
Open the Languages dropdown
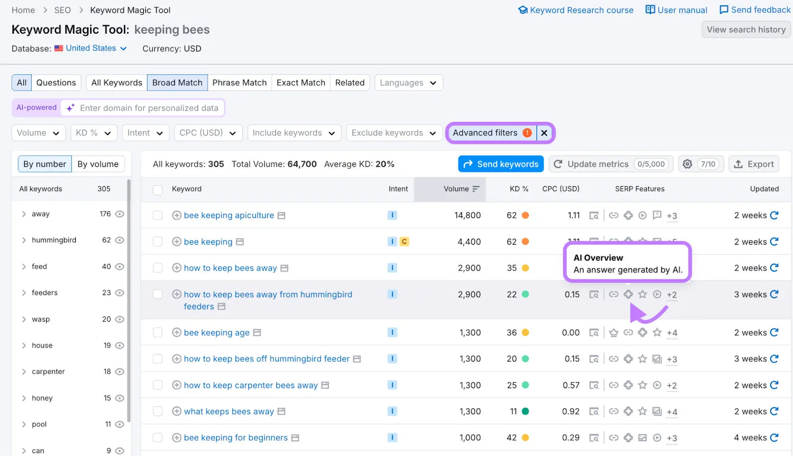coord(408,83)
